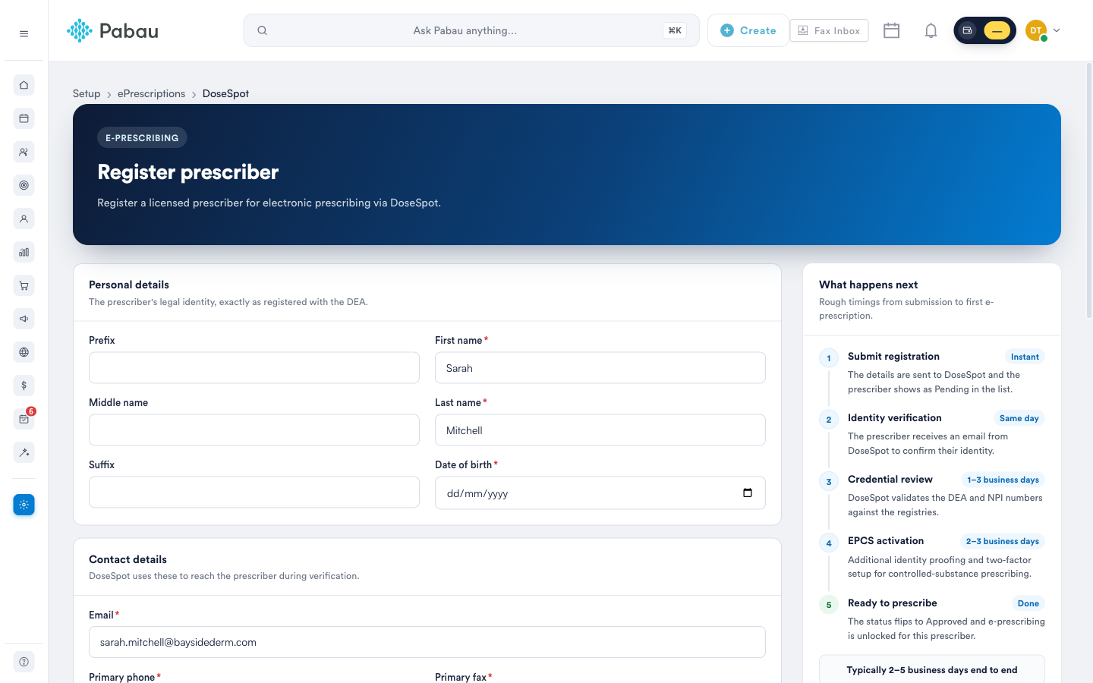This screenshot has width=1093, height=683.
Task: Open the dollar sign Finance icon
Action: (x=24, y=386)
